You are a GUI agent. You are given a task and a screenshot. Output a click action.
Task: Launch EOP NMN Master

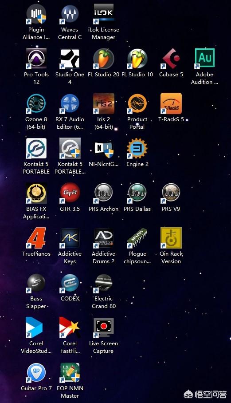(x=70, y=372)
